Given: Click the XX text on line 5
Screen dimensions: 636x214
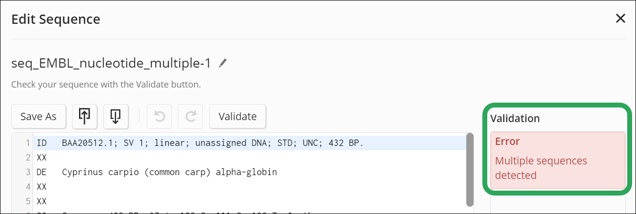Looking at the screenshot, I should coord(41,201).
